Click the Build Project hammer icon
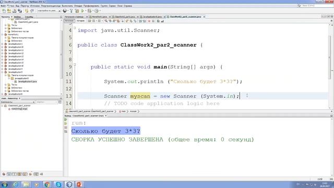Screen dimensions: 334x188 click(71, 10)
